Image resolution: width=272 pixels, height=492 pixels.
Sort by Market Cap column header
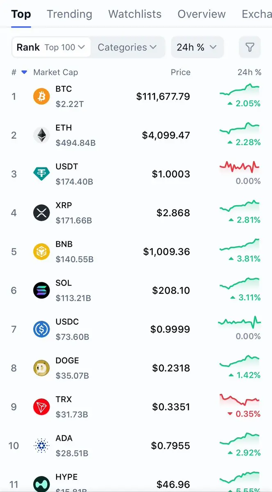pos(56,72)
